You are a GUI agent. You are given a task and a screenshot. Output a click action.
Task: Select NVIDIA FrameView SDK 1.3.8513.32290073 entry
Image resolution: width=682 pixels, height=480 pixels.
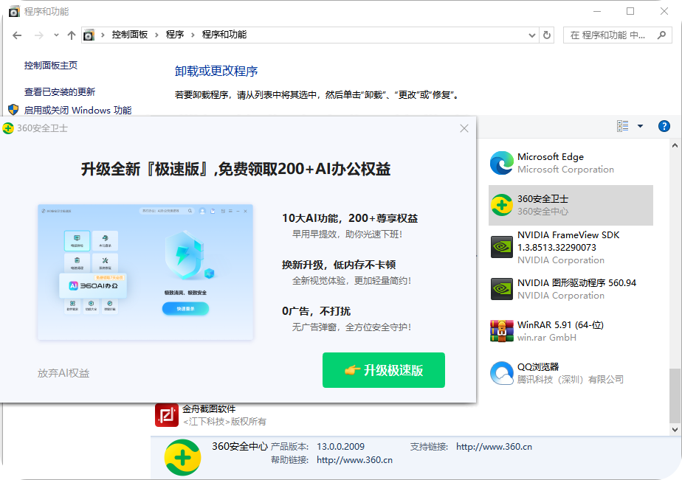[x=571, y=247]
